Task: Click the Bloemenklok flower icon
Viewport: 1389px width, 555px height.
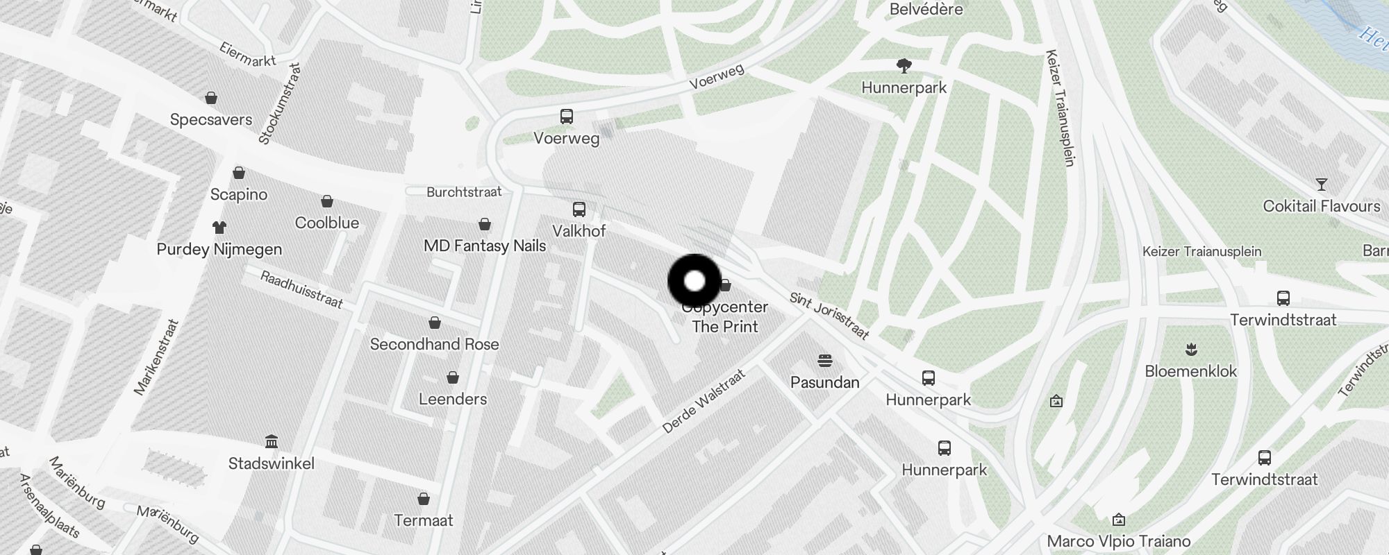Action: tap(1191, 349)
